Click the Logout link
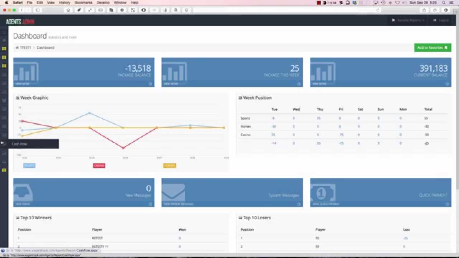Screen dimensions: 459x258 [x=441, y=20]
